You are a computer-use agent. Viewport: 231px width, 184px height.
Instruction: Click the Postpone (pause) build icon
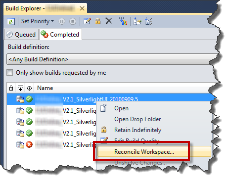coord(62,21)
